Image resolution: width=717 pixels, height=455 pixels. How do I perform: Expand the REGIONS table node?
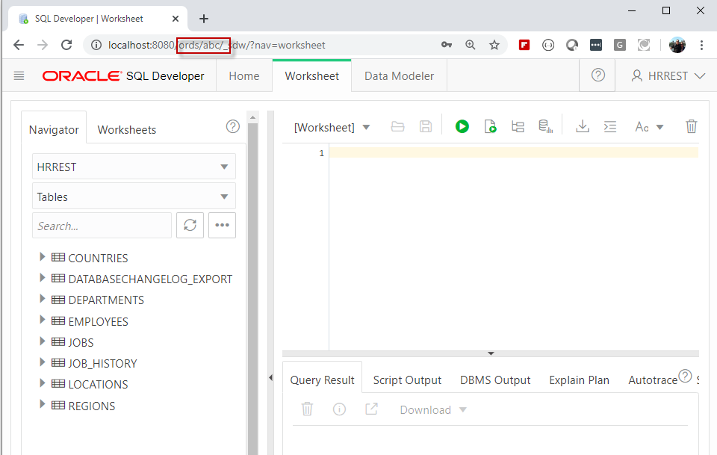[42, 404]
